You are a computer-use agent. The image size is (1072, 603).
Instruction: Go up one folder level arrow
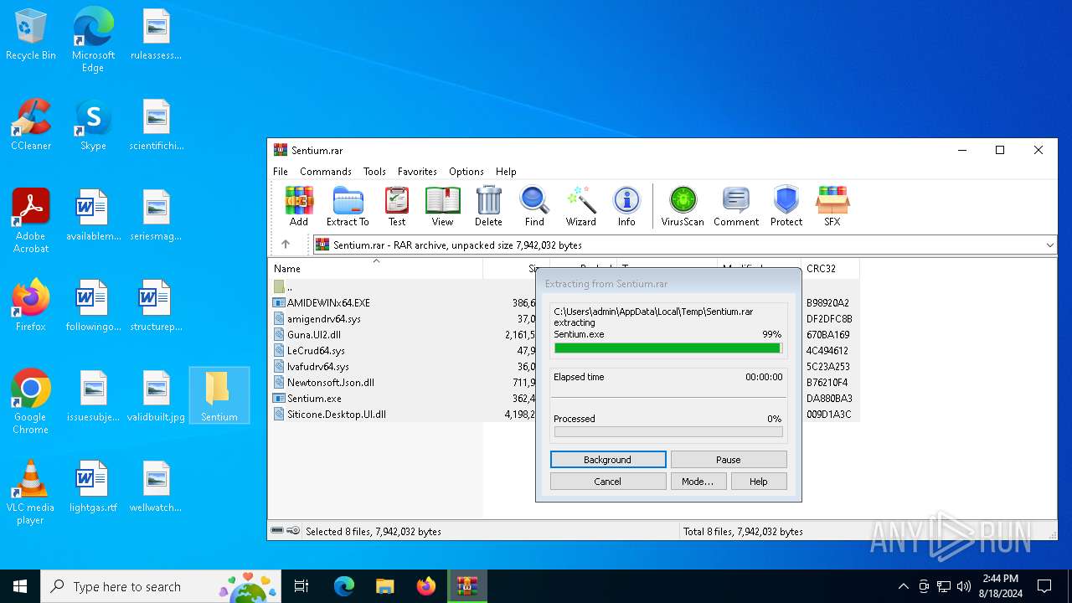tap(286, 245)
